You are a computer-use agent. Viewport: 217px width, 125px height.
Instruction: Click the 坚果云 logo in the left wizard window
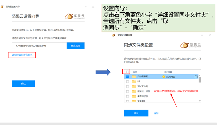(75, 16)
